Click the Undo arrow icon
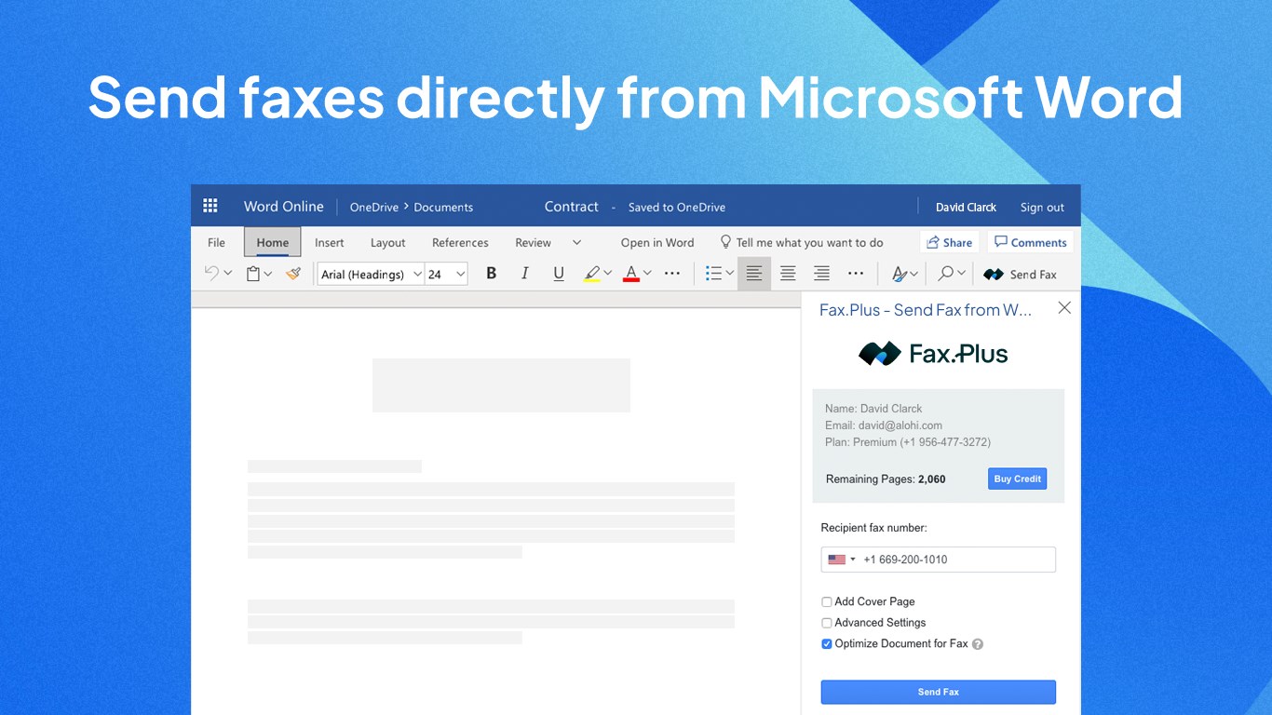This screenshot has height=715, width=1272. click(x=211, y=274)
